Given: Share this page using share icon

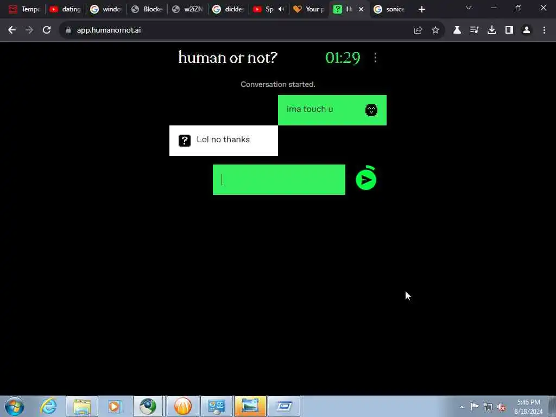Looking at the screenshot, I should (418, 30).
